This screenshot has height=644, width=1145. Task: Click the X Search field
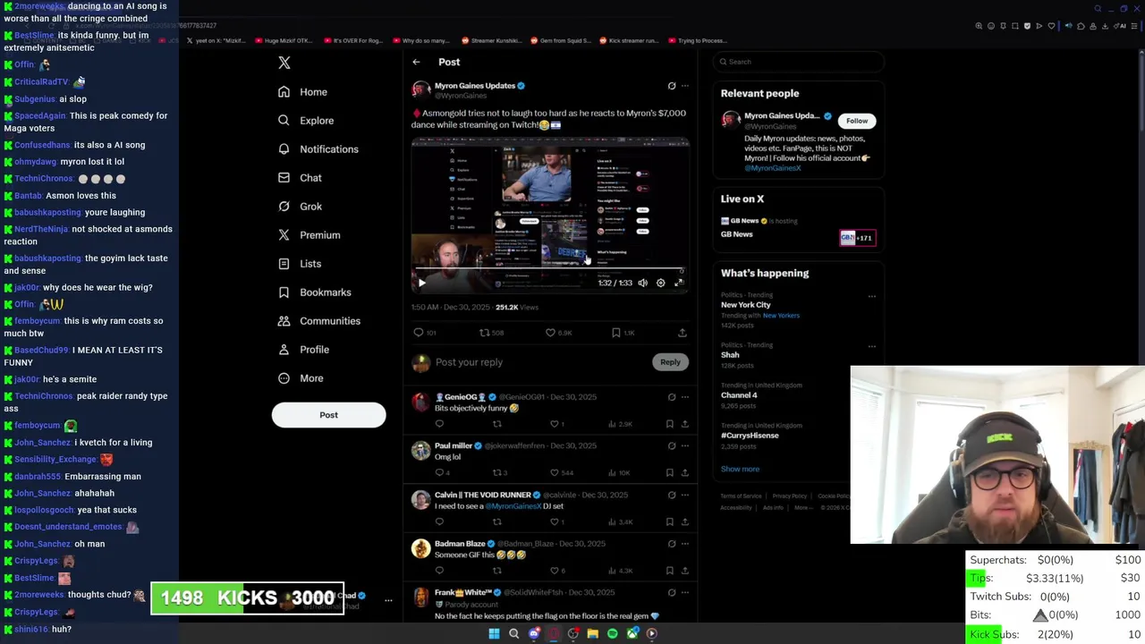(799, 62)
